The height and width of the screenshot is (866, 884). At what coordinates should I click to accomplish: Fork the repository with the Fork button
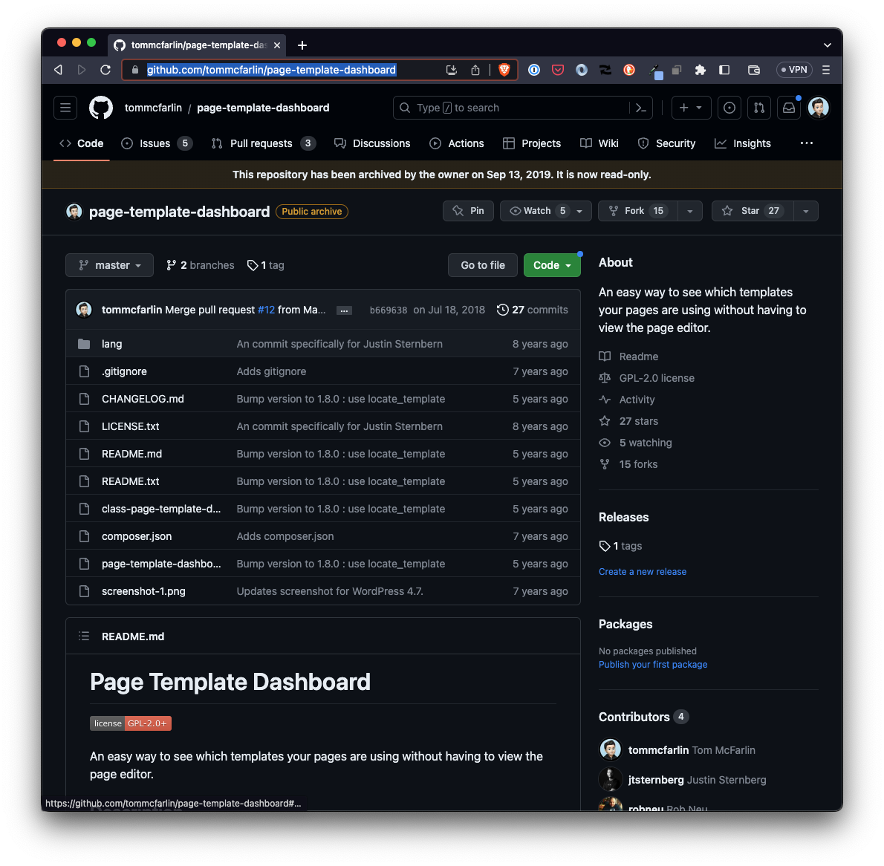click(638, 211)
